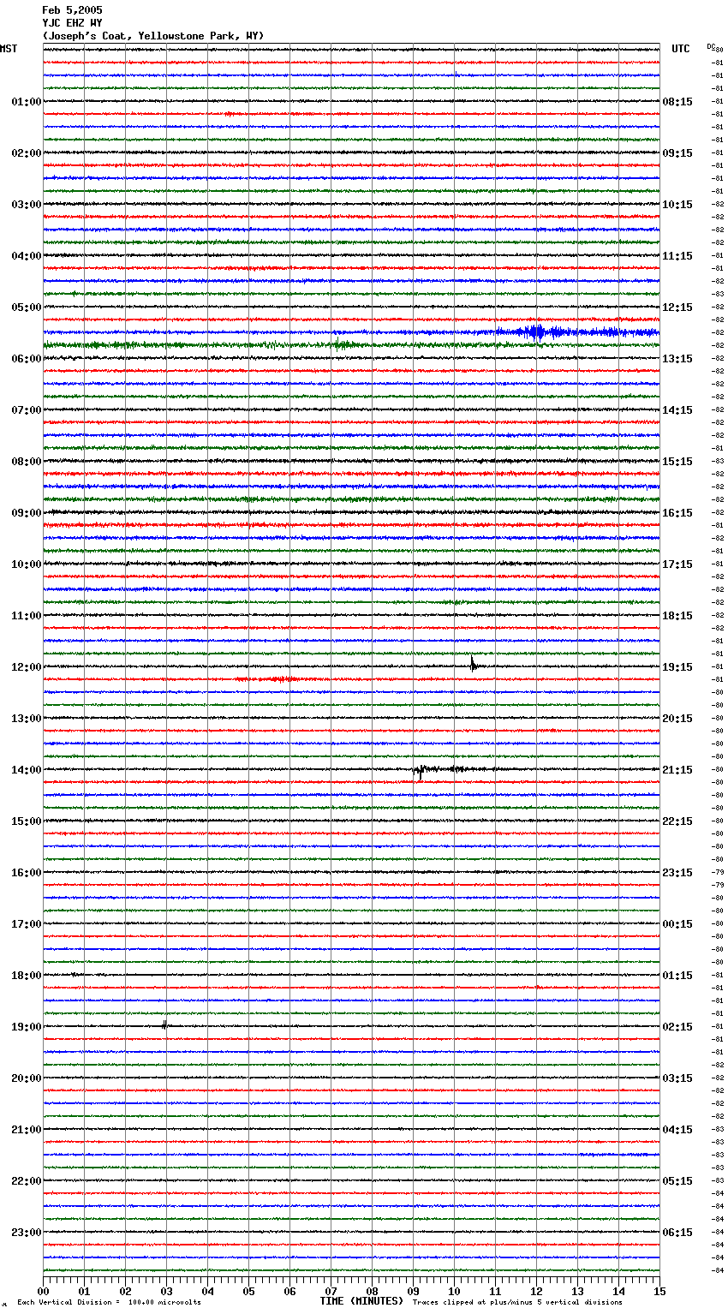
Task: Click the 12 minute tick label on bottom axis
Action: point(536,1291)
